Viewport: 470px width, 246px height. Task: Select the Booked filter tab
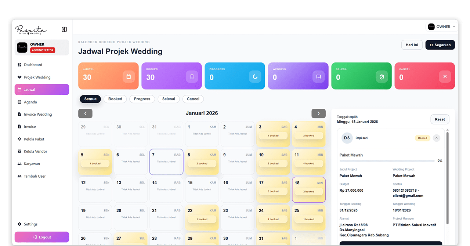115,99
